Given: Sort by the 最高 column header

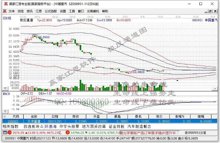Looking at the screenshot, I should [x=117, y=117].
